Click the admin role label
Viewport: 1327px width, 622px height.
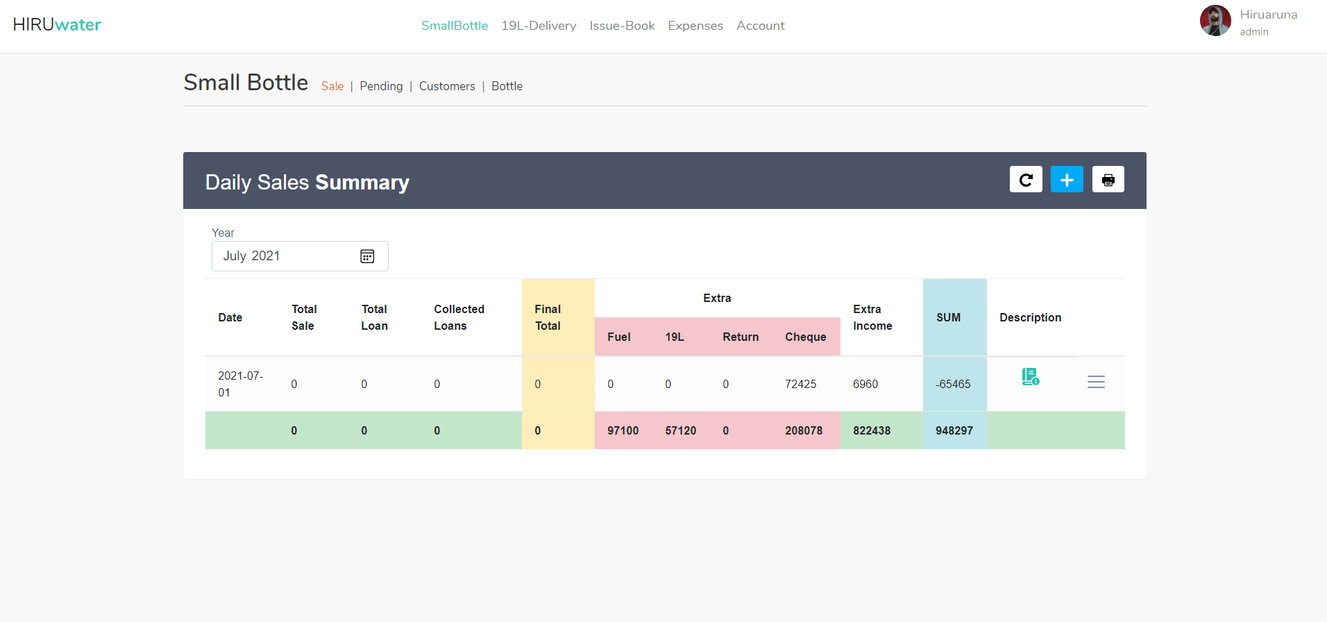point(1254,32)
